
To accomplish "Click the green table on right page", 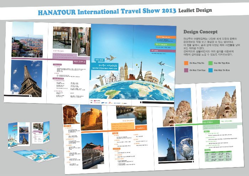I will point(218,156).
